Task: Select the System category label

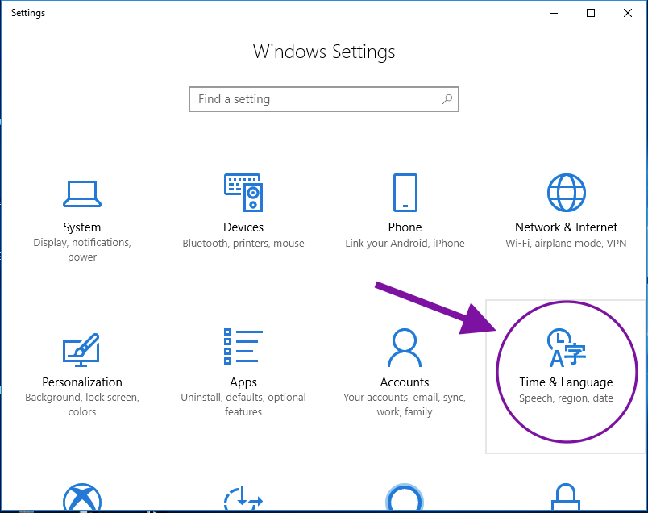Action: click(x=82, y=227)
